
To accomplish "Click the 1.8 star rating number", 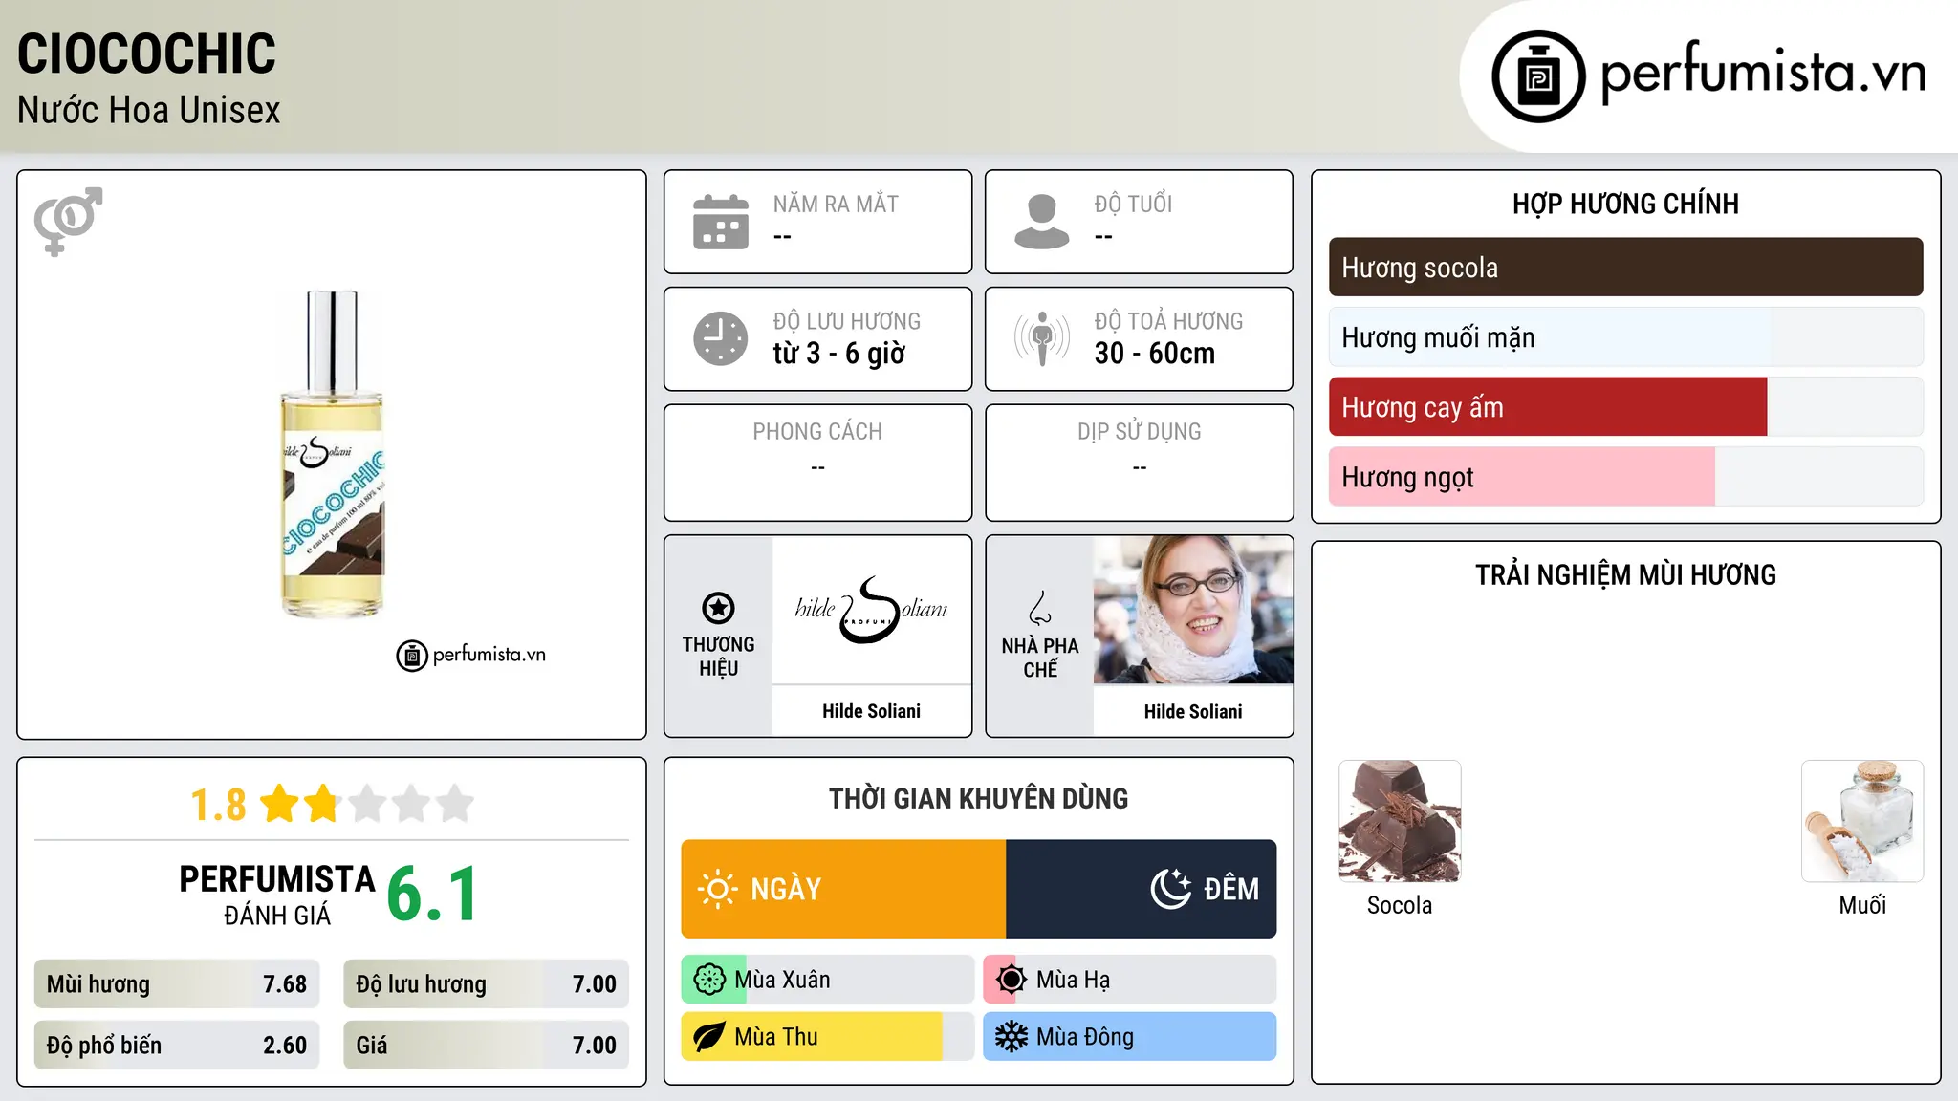I will point(218,805).
